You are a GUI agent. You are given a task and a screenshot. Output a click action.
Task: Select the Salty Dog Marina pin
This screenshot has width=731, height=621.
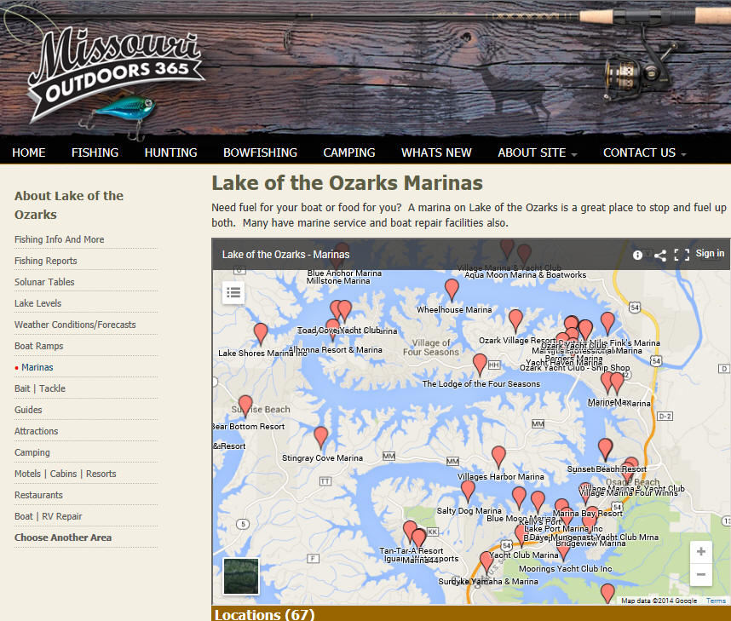click(468, 491)
